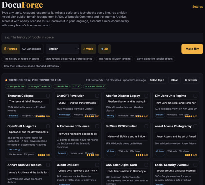
Task: Click 'Hacker News · 252 points' source pill
Action: click(x=22, y=154)
